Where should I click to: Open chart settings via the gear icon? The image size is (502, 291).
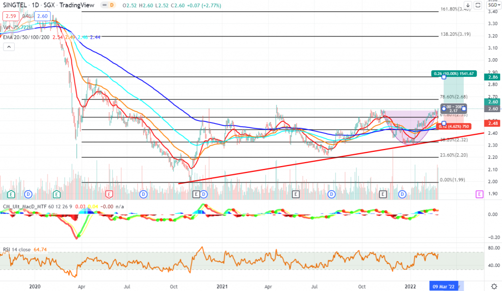pos(494,286)
